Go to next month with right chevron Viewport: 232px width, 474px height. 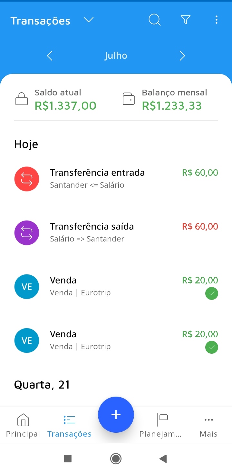[182, 56]
